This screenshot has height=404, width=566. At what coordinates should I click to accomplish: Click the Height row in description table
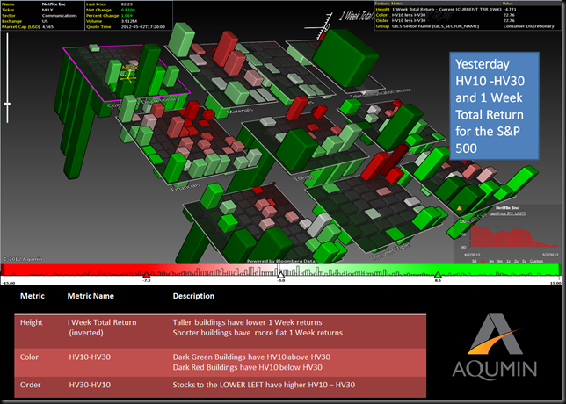[x=221, y=330]
